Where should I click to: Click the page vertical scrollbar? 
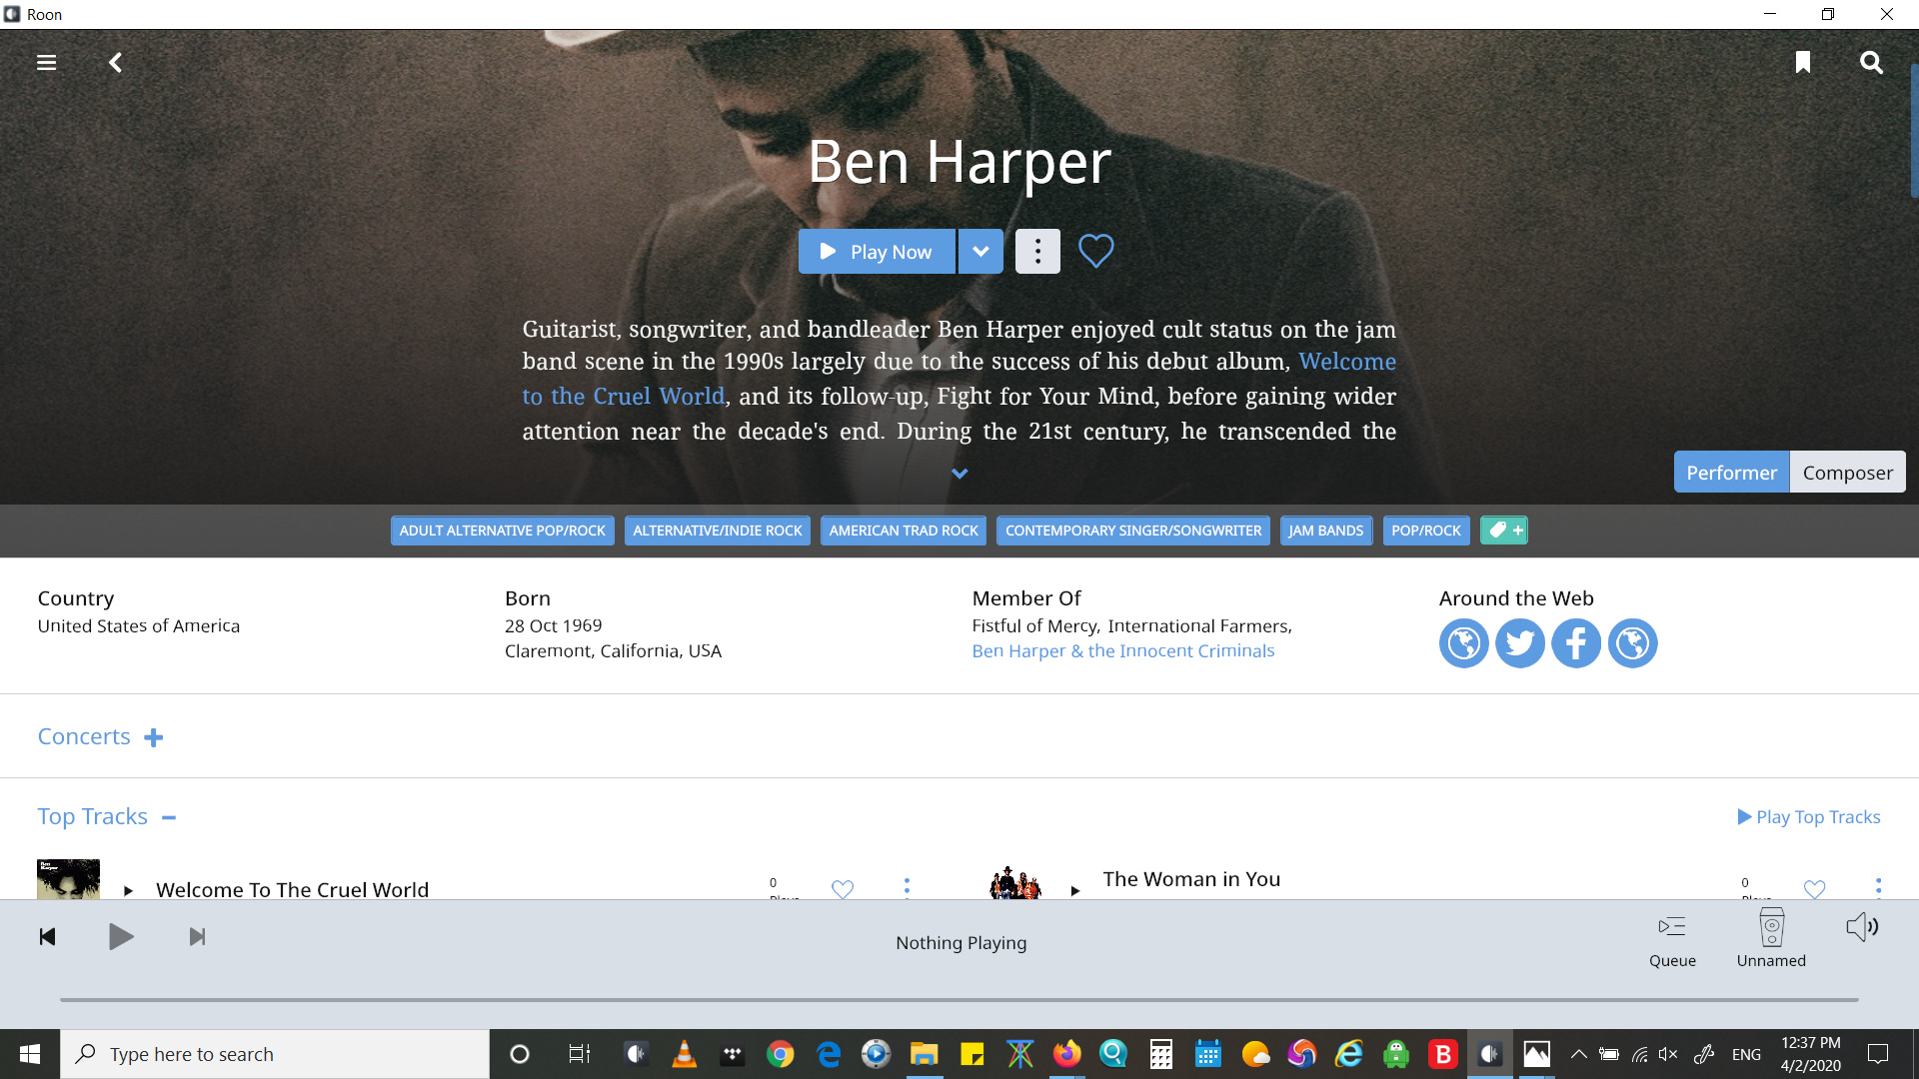click(x=1914, y=131)
